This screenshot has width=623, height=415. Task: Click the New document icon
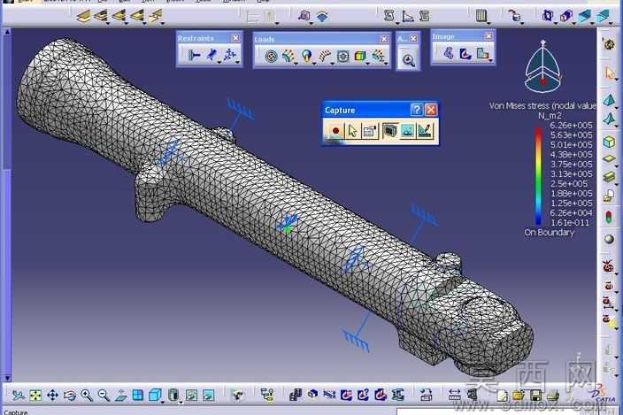[503, 396]
